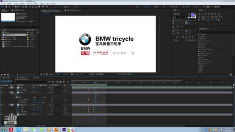Image resolution: width=235 pixels, height=132 pixels.
Task: Open the mask mode dropdown in timeline
Action: [36, 97]
